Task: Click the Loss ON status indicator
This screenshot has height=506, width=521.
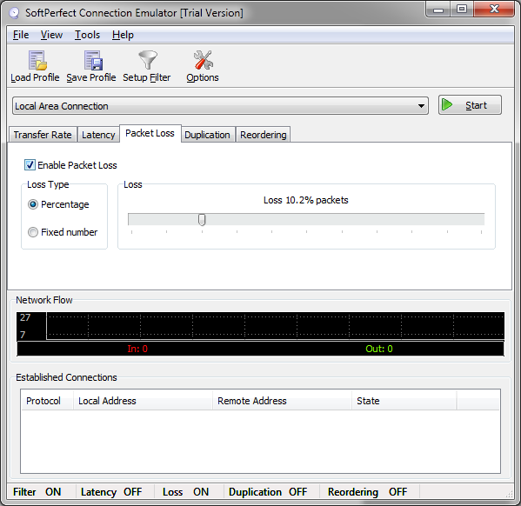Action: point(186,492)
